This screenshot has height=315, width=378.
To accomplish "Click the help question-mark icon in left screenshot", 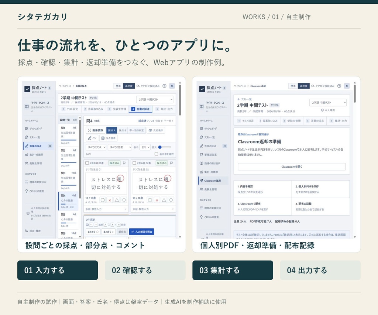I will pyautogui.click(x=164, y=86).
